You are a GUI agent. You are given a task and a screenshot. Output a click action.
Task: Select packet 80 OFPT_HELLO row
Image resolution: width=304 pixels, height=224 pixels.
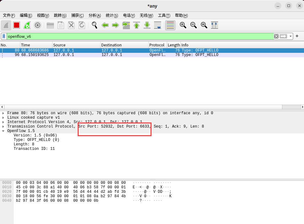pos(152,50)
